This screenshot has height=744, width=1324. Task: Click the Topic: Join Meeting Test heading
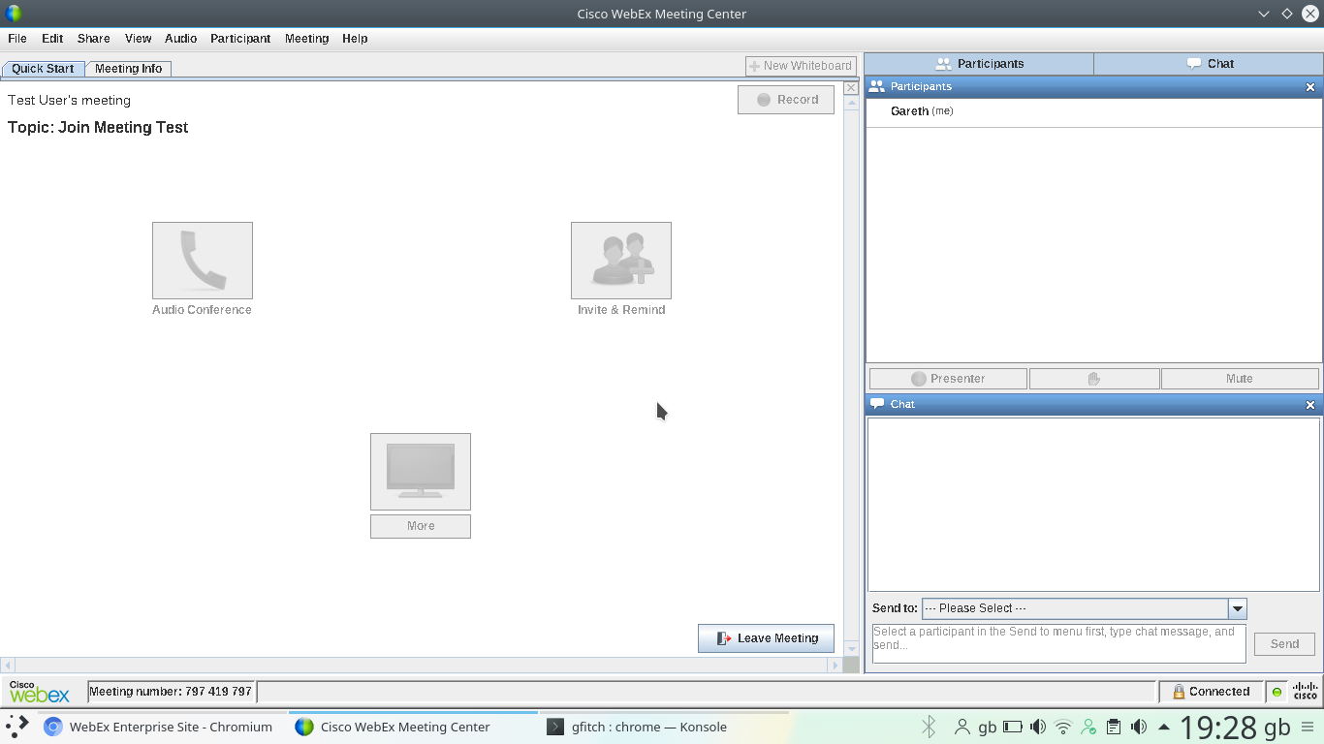(98, 128)
